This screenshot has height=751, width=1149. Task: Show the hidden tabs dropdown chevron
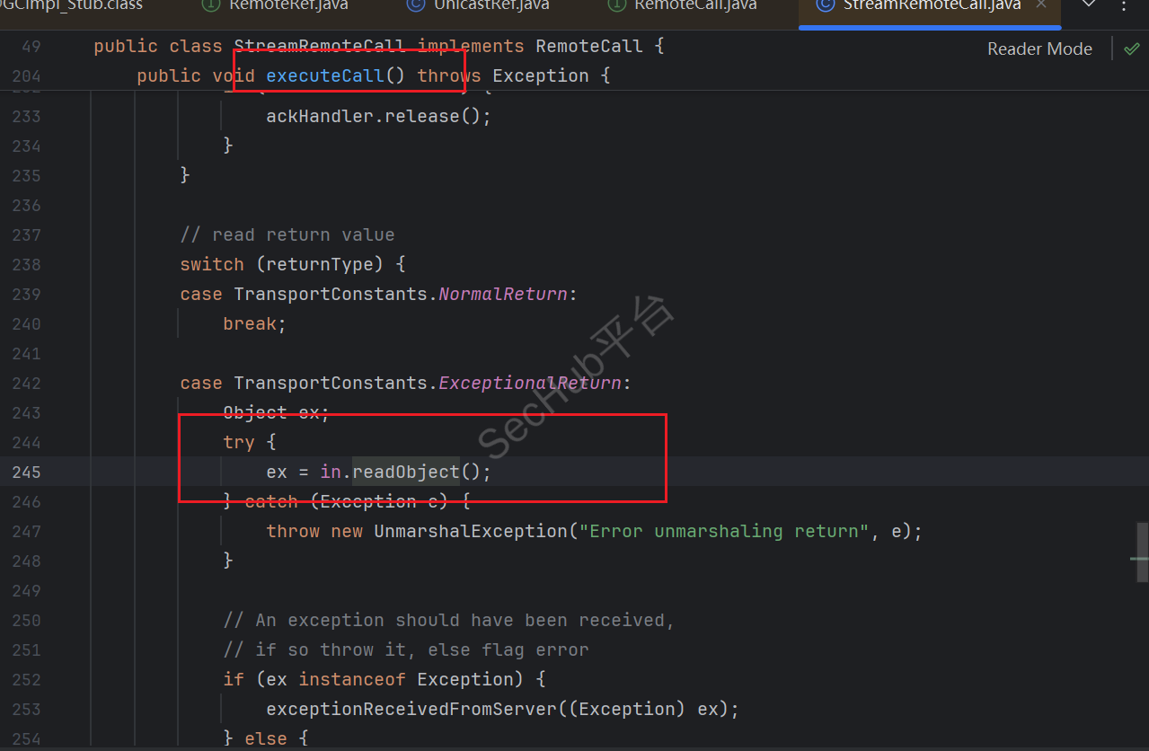(1088, 4)
